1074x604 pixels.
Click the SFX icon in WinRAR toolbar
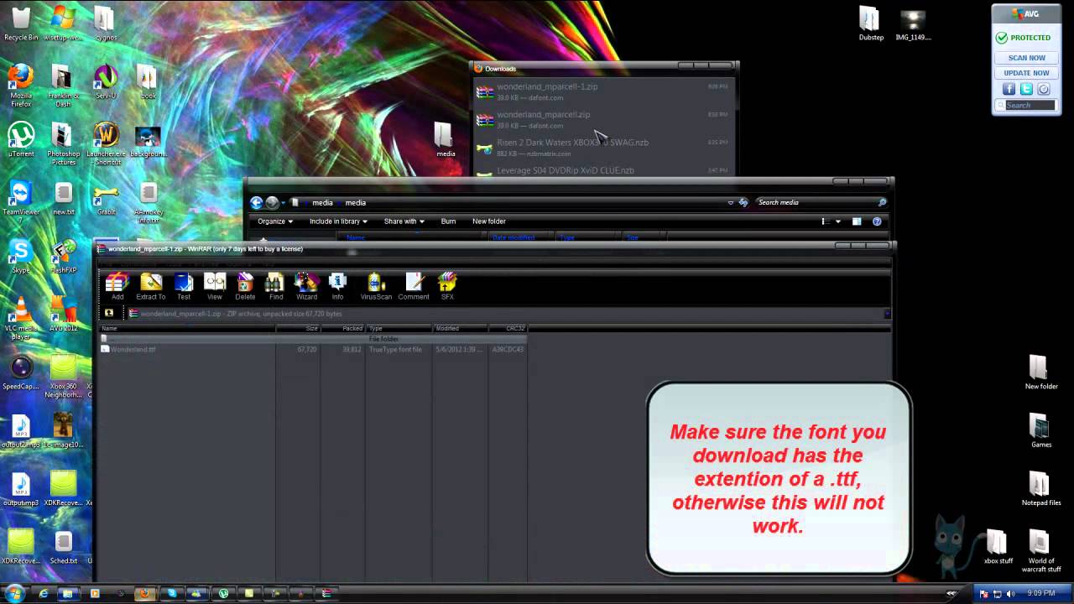click(x=447, y=286)
